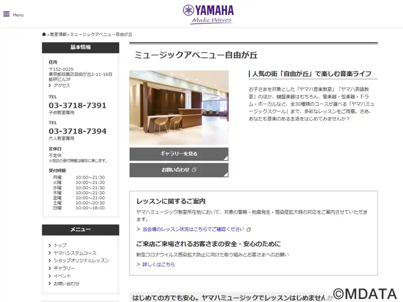Go to home via breadcrumb house icon
The height and width of the screenshot is (302, 403).
pos(44,34)
